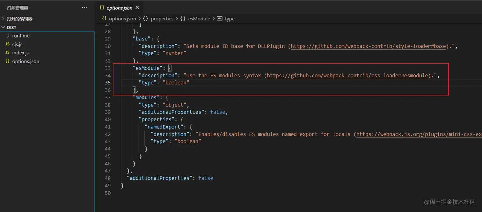
Task: Open index.js in the explorer
Action: pos(20,53)
